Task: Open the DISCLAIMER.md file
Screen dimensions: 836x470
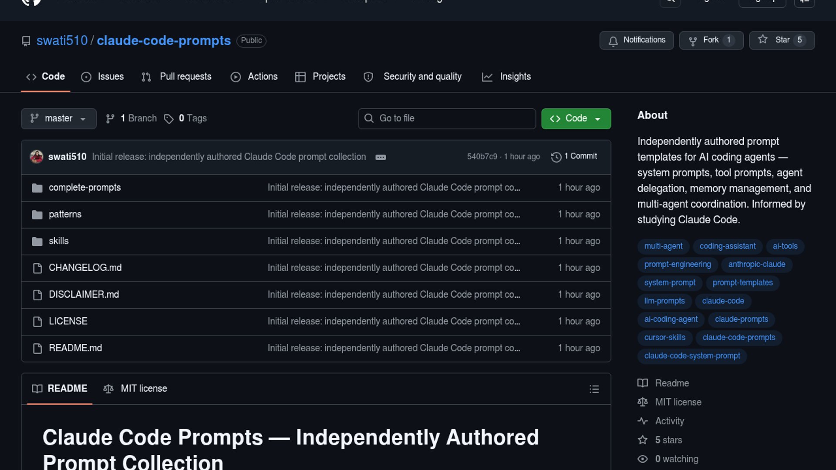Action: pos(84,295)
